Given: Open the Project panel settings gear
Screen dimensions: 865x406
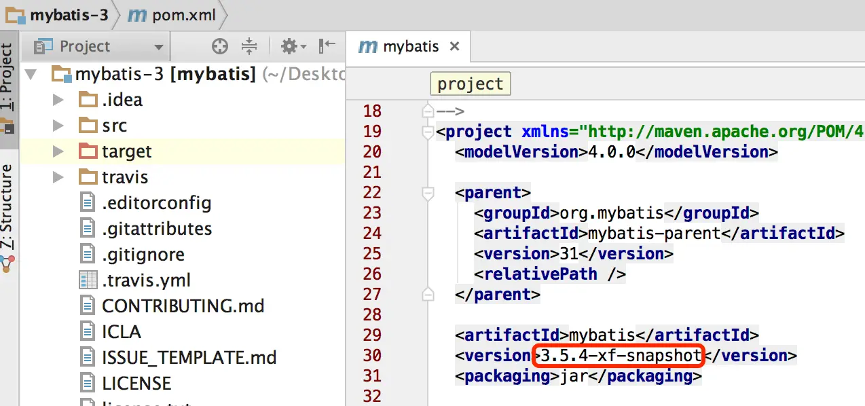Looking at the screenshot, I should pos(293,46).
